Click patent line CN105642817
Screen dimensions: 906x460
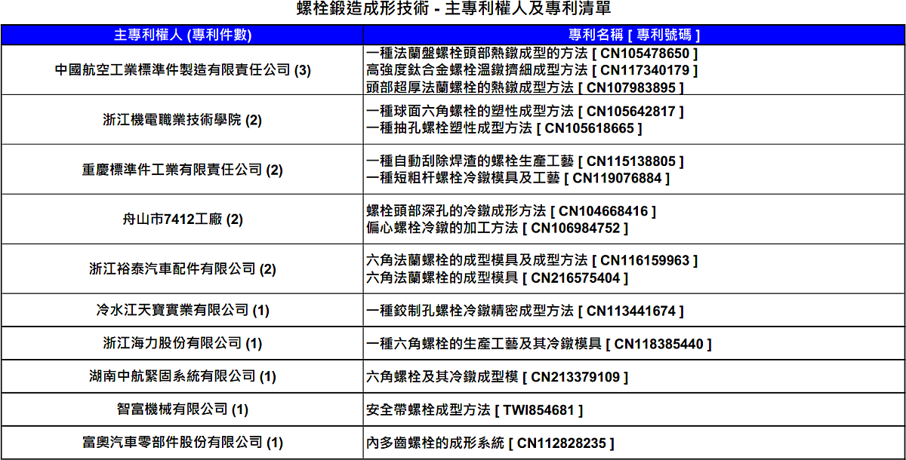coord(525,111)
